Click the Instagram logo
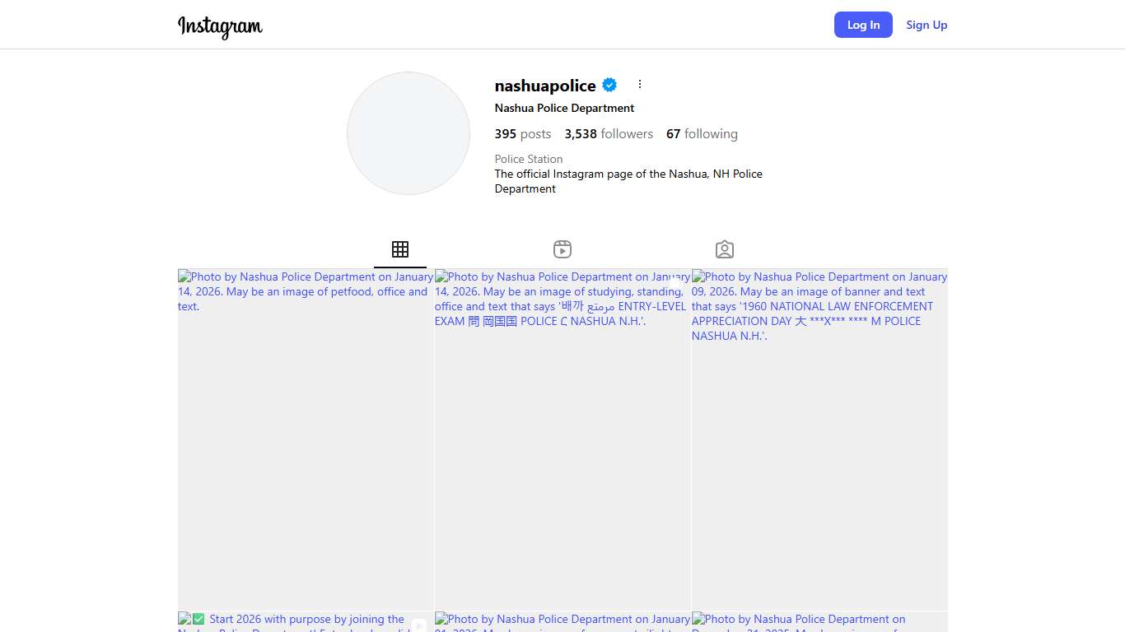 coord(220,26)
